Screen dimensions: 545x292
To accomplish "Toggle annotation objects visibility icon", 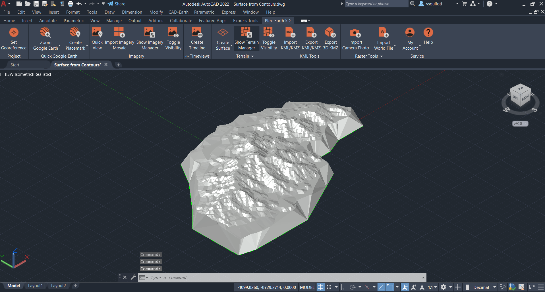I will point(405,287).
